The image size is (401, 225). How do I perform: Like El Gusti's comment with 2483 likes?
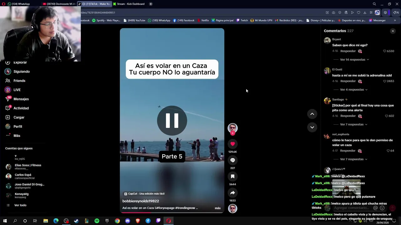[x=385, y=81]
